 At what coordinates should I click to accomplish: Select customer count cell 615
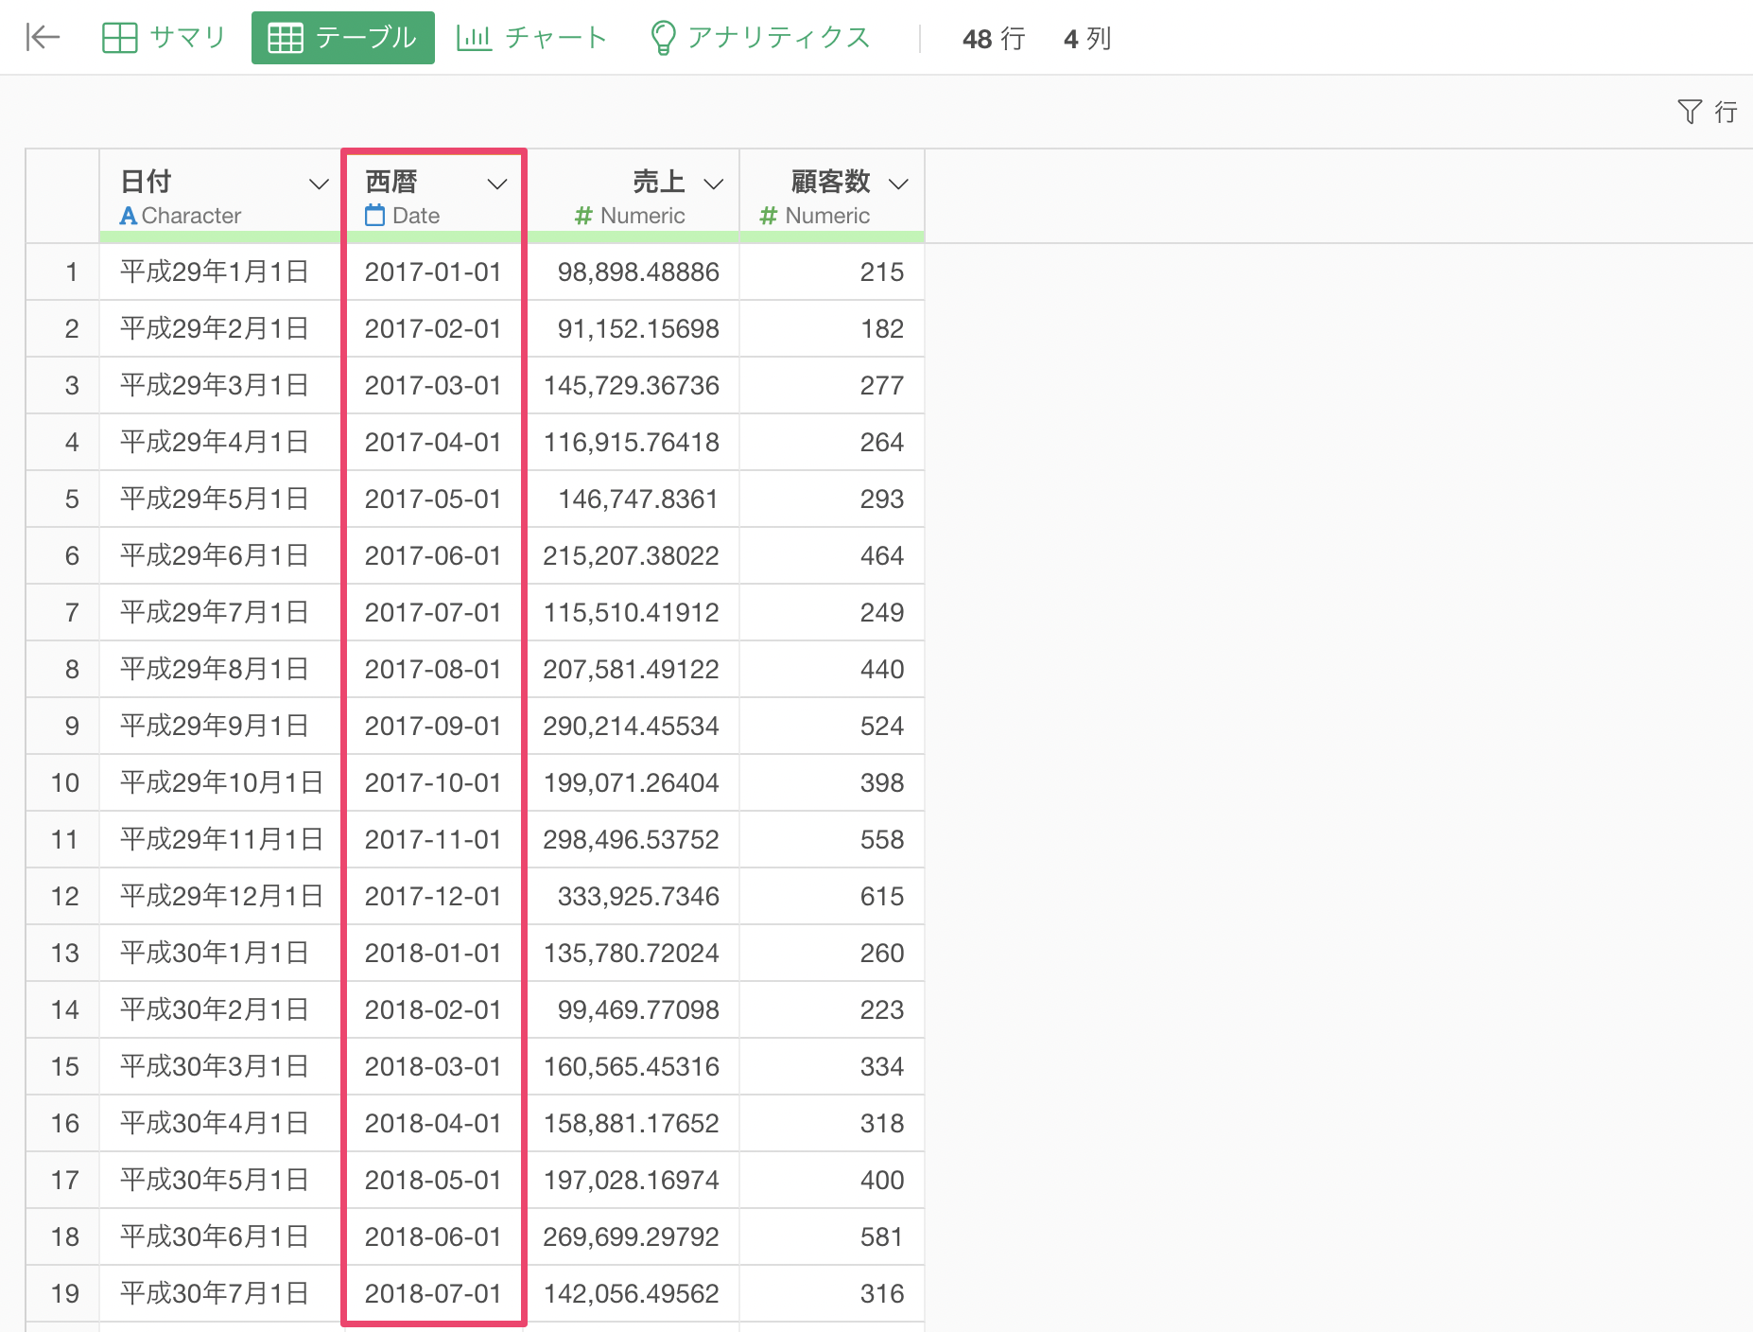pos(831,896)
